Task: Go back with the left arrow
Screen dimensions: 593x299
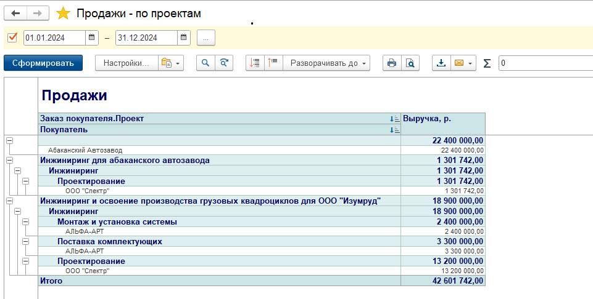Action: pyautogui.click(x=15, y=14)
